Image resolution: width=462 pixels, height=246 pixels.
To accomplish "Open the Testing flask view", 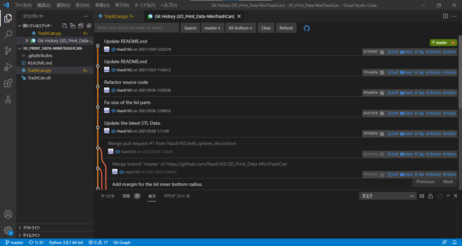I will pos(8,100).
